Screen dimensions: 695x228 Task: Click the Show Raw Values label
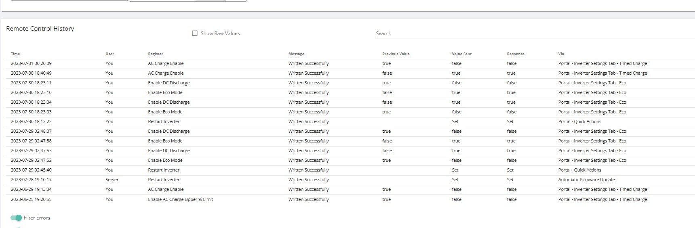point(220,33)
